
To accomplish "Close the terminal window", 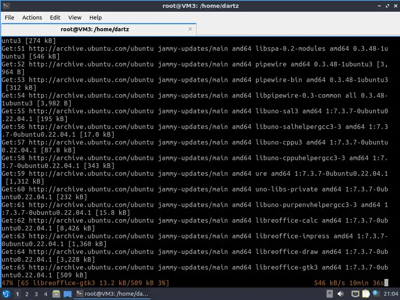I will [396, 5].
